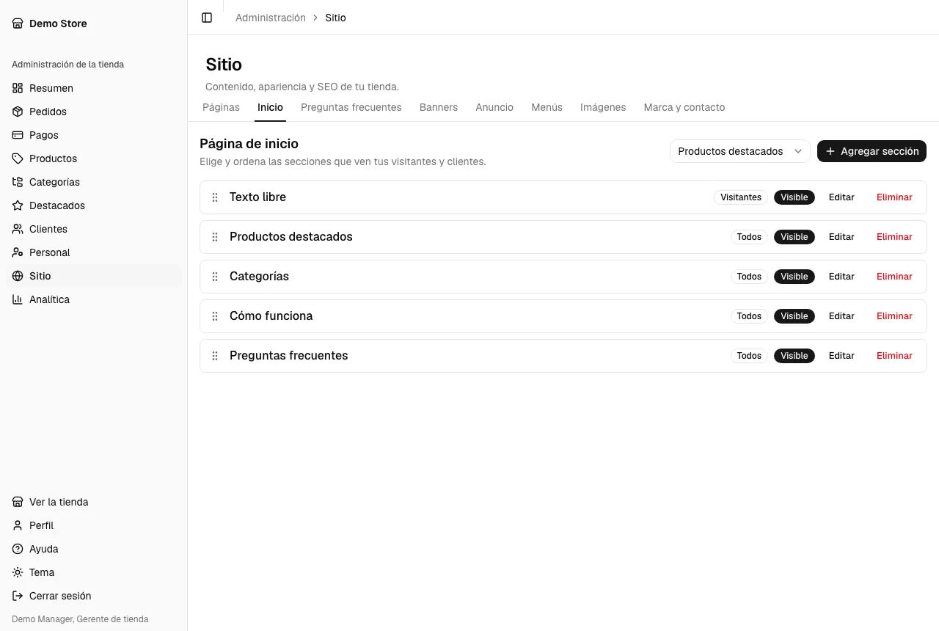This screenshot has height=631, width=939.
Task: Open Pedidos box icon in sidebar
Action: 18,112
